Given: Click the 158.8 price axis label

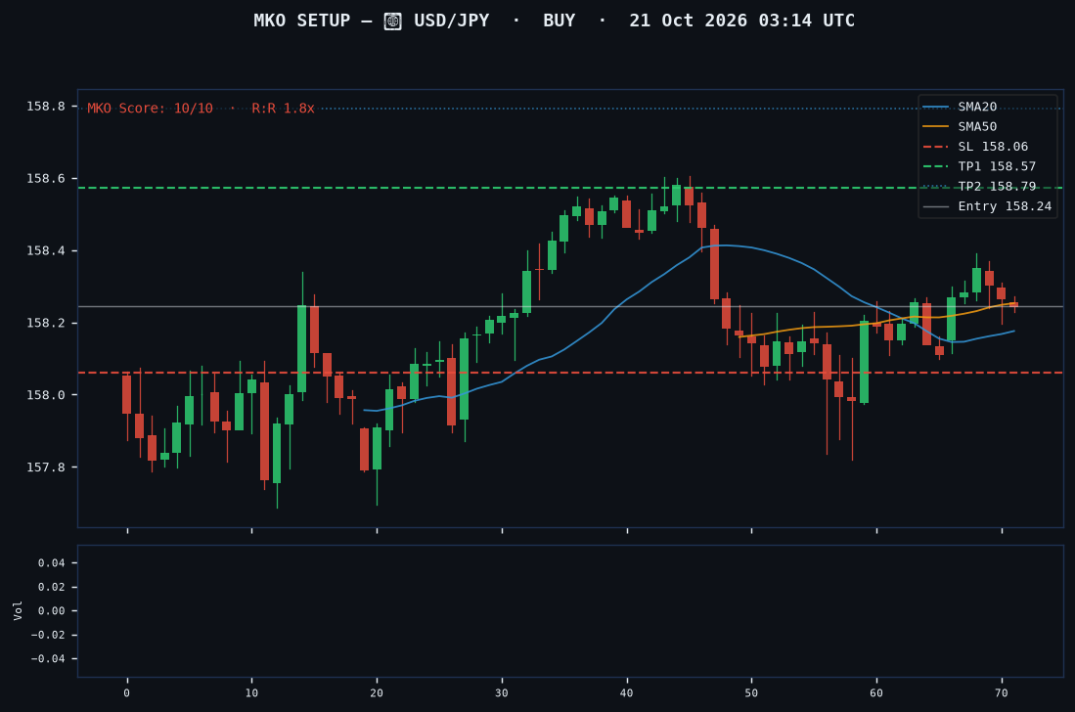Looking at the screenshot, I should click(45, 107).
